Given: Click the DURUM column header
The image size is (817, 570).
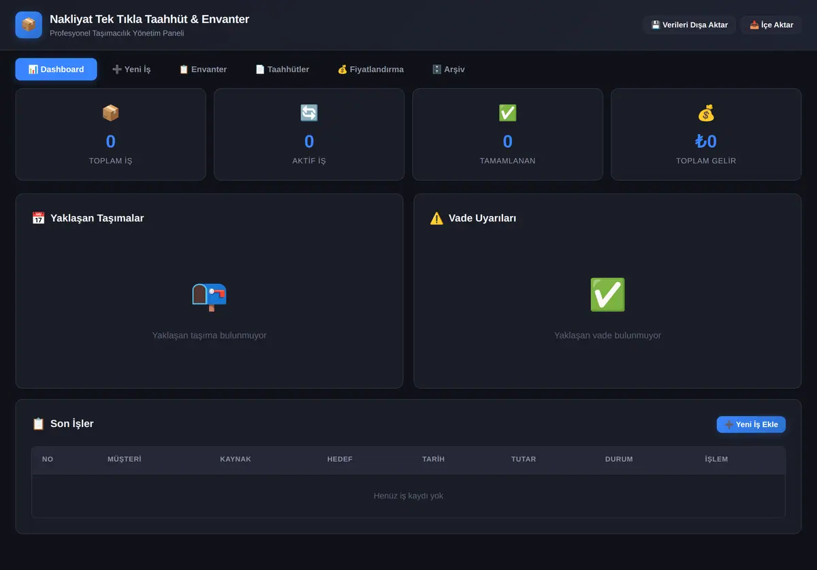Looking at the screenshot, I should click(619, 459).
